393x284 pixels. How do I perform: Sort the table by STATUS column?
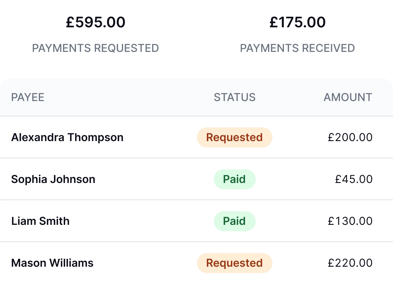click(x=234, y=97)
